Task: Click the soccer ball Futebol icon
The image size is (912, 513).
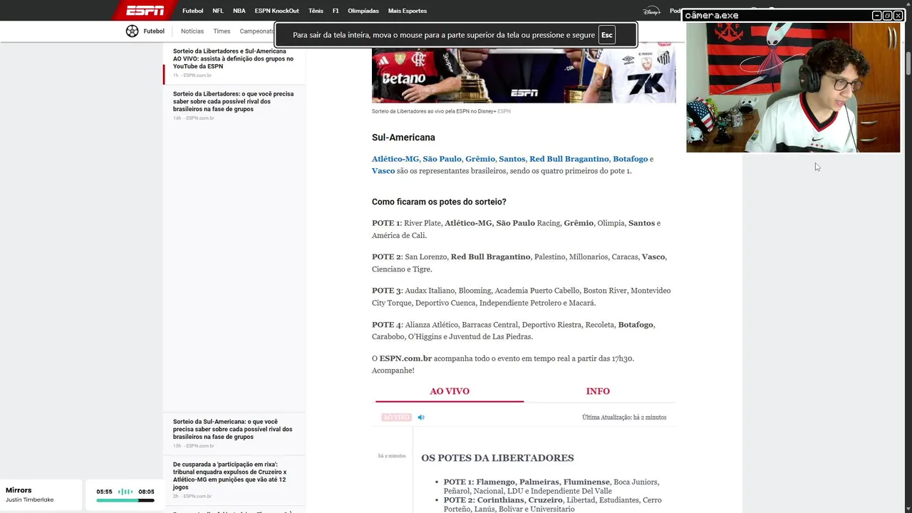Action: [x=132, y=31]
